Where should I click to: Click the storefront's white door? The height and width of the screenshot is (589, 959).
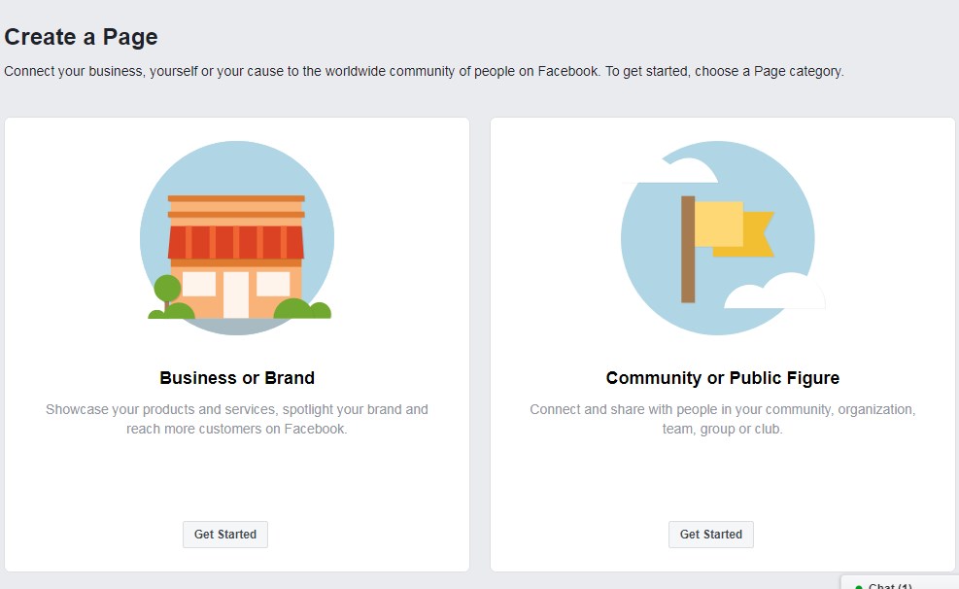pyautogui.click(x=236, y=294)
